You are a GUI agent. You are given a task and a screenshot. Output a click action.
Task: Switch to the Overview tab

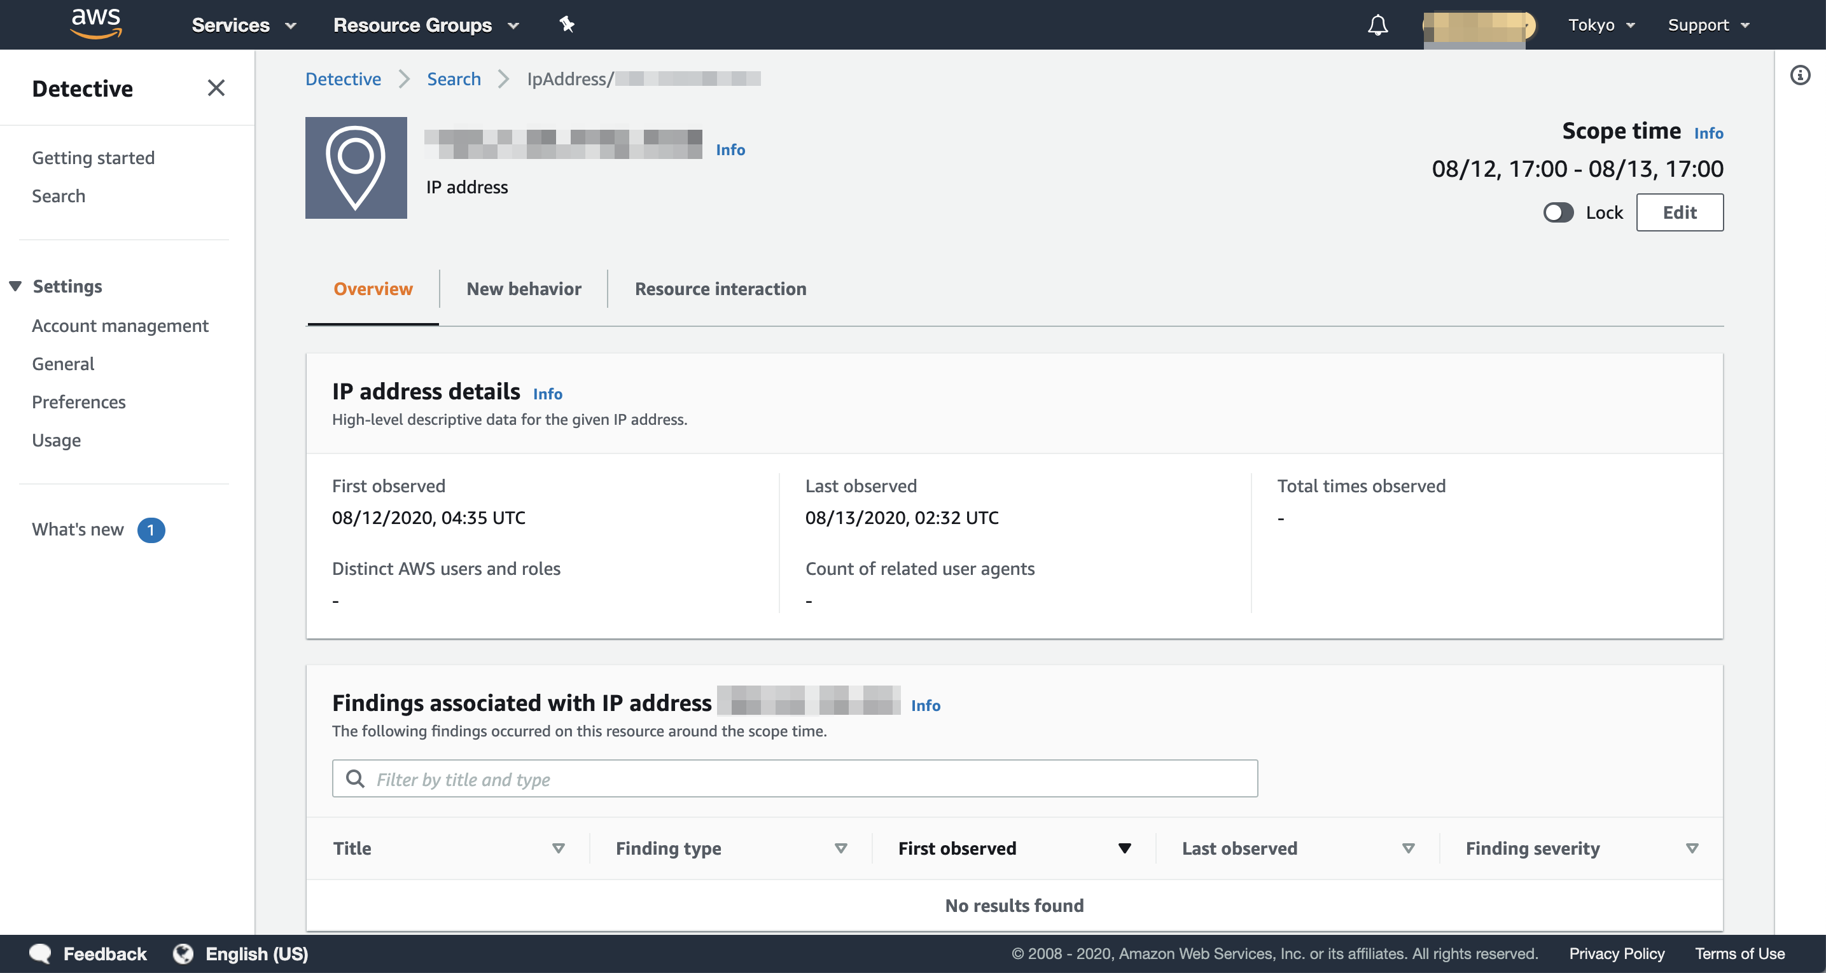pos(373,289)
